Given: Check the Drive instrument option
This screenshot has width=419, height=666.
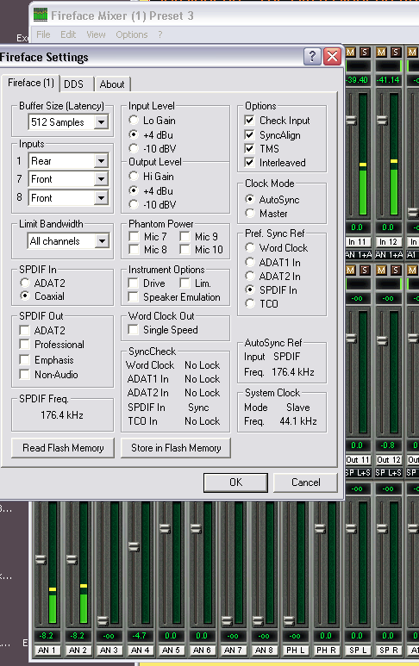Looking at the screenshot, I should (x=134, y=283).
